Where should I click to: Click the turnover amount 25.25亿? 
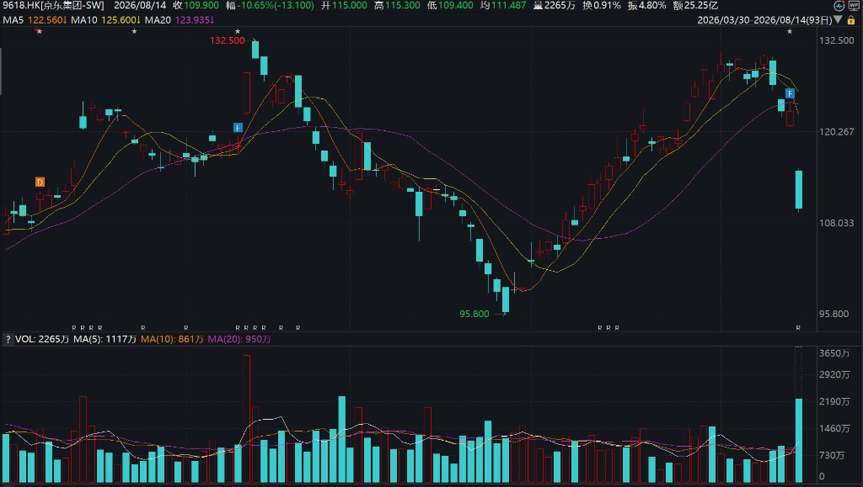pyautogui.click(x=701, y=6)
